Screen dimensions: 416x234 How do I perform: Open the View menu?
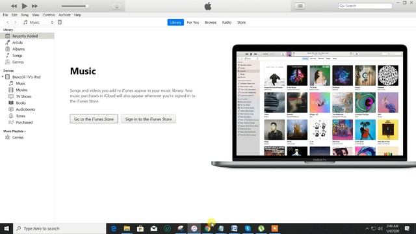[x=36, y=15]
